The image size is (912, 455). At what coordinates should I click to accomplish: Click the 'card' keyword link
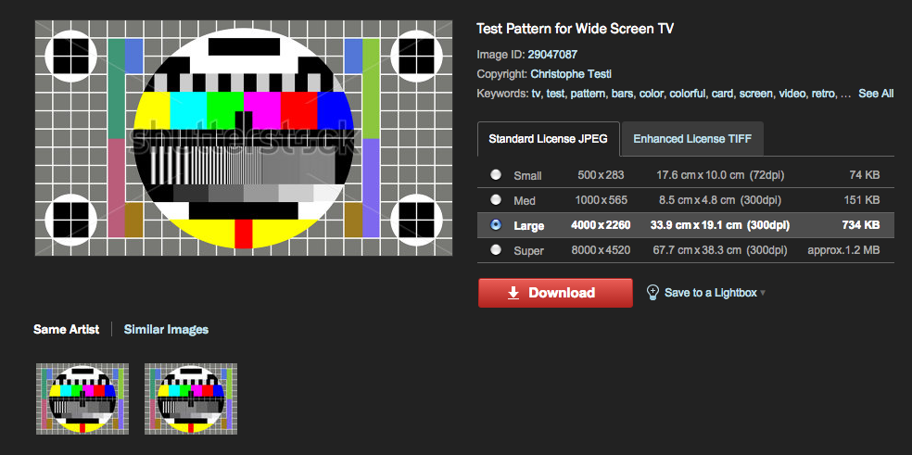click(x=722, y=93)
